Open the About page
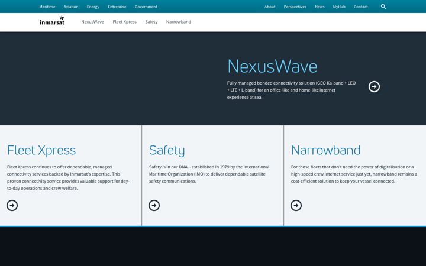Image resolution: width=426 pixels, height=266 pixels. coord(270,7)
